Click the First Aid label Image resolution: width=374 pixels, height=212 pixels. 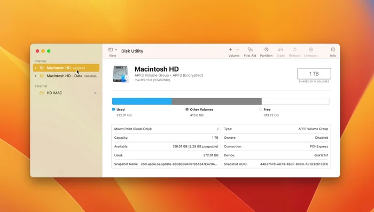coord(250,56)
